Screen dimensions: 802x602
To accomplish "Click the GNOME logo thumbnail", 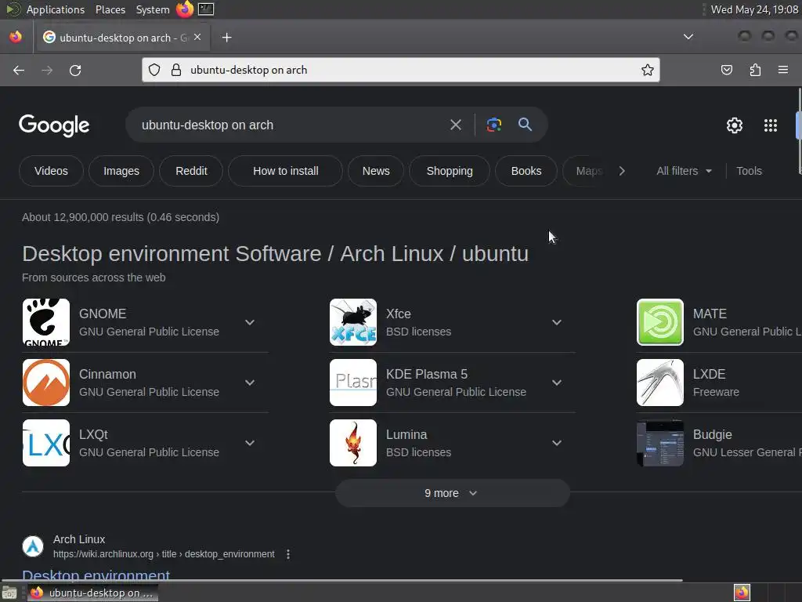I will (46, 322).
